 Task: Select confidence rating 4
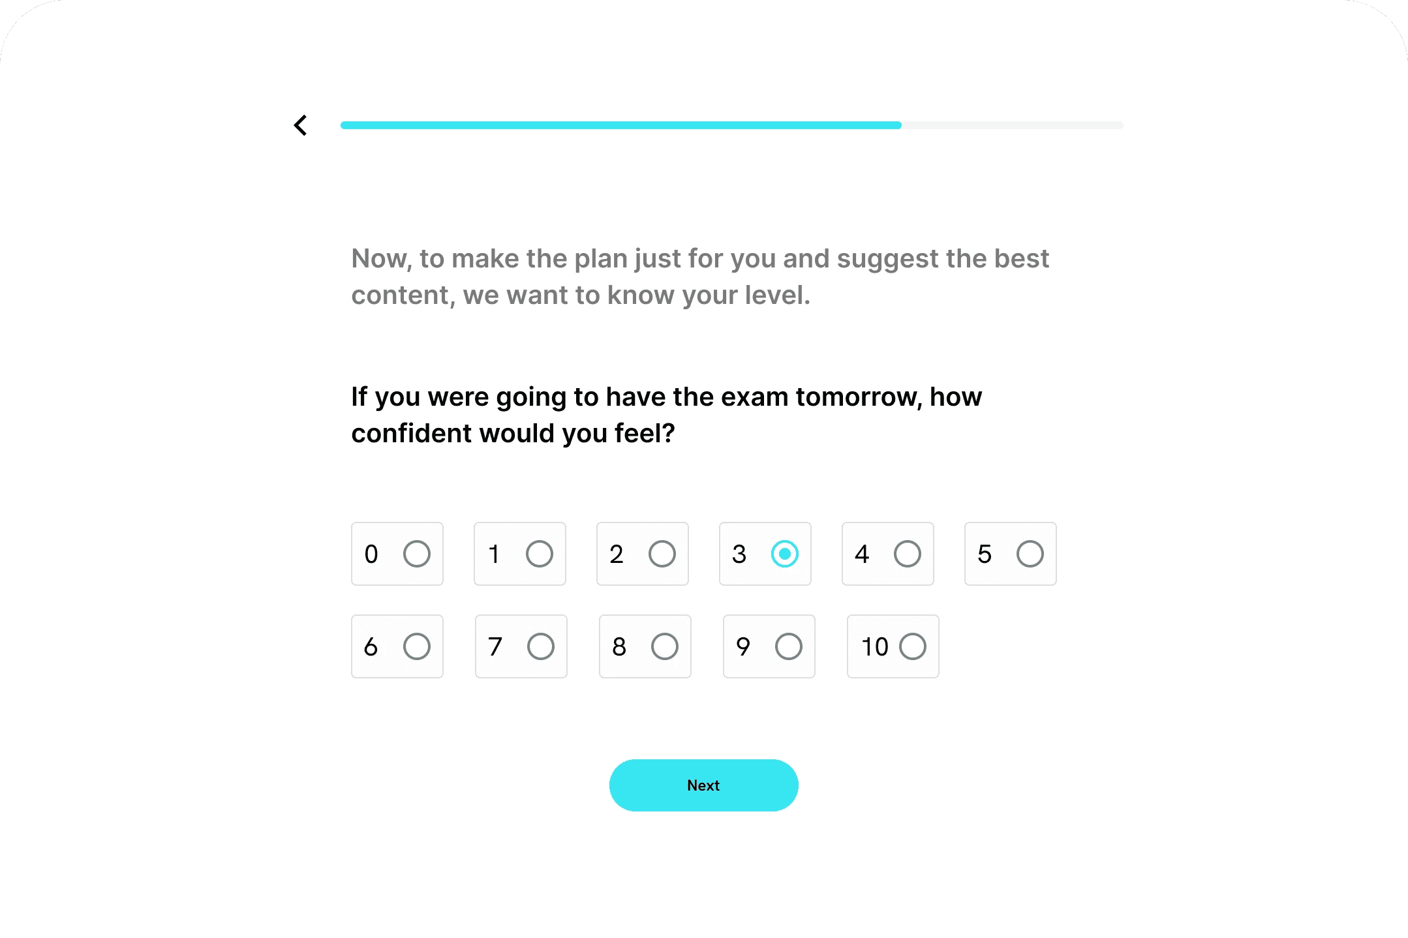point(907,554)
